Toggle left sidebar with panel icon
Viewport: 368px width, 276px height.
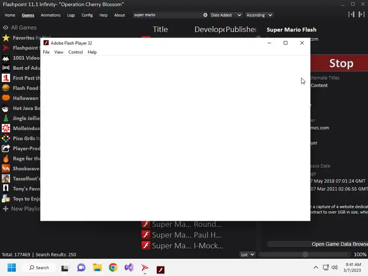351,14
